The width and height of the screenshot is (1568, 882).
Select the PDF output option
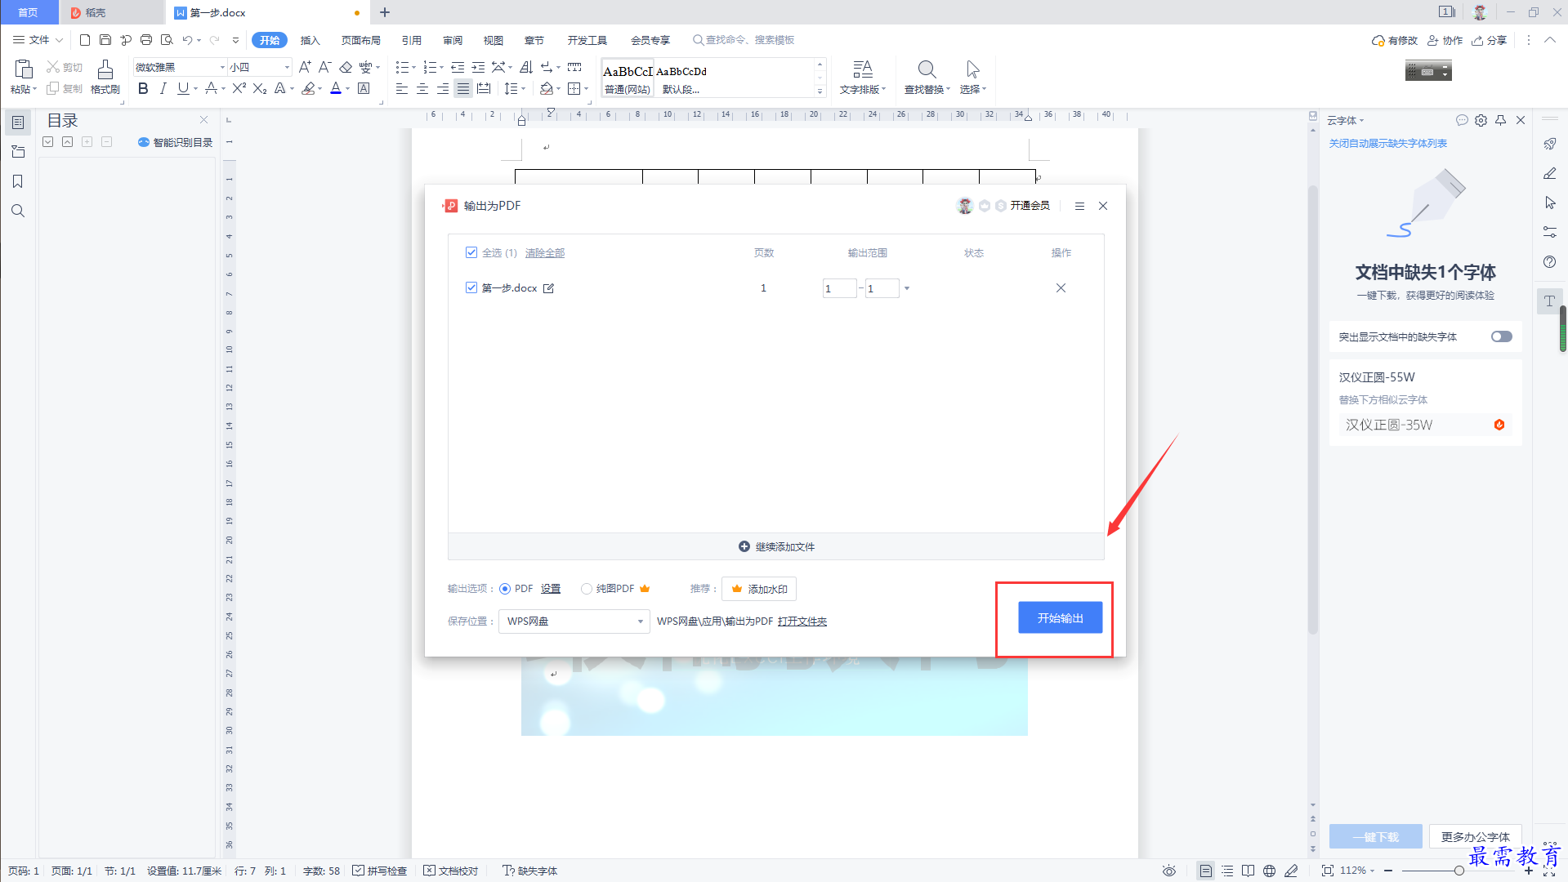click(505, 589)
